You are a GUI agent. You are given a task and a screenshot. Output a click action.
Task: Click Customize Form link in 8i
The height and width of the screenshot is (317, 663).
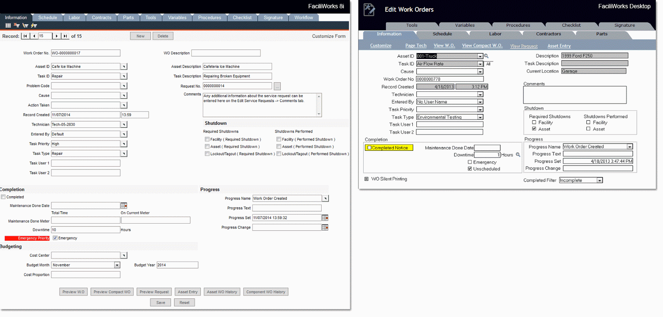pos(329,36)
